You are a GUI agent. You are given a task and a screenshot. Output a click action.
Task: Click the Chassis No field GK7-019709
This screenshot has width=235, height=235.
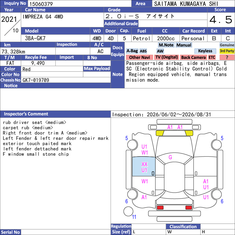(66, 80)
